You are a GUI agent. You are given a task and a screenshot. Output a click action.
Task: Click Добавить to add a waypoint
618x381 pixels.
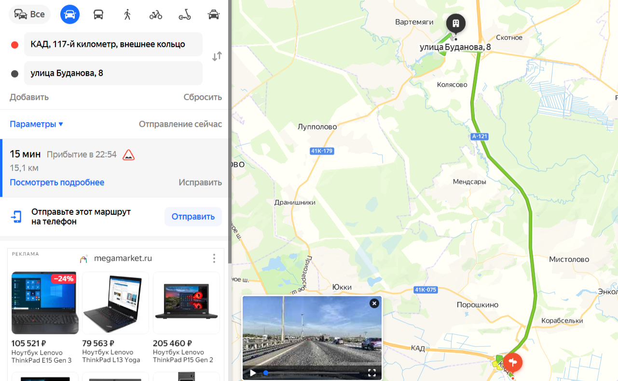click(x=29, y=97)
